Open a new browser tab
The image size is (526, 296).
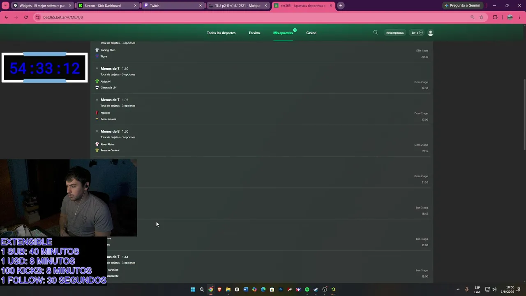coord(341,6)
